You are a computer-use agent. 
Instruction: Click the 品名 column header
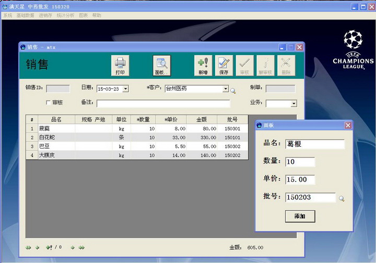click(x=56, y=119)
